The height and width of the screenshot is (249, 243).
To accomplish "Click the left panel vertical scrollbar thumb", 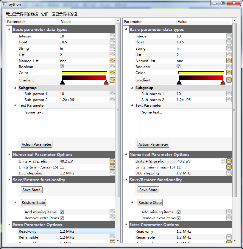I will pos(118,110).
